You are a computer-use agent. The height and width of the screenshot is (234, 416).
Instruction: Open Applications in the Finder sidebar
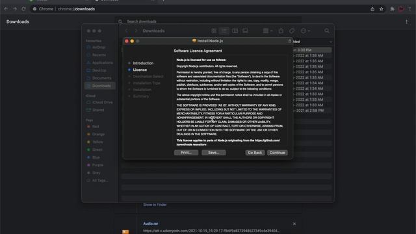(103, 62)
